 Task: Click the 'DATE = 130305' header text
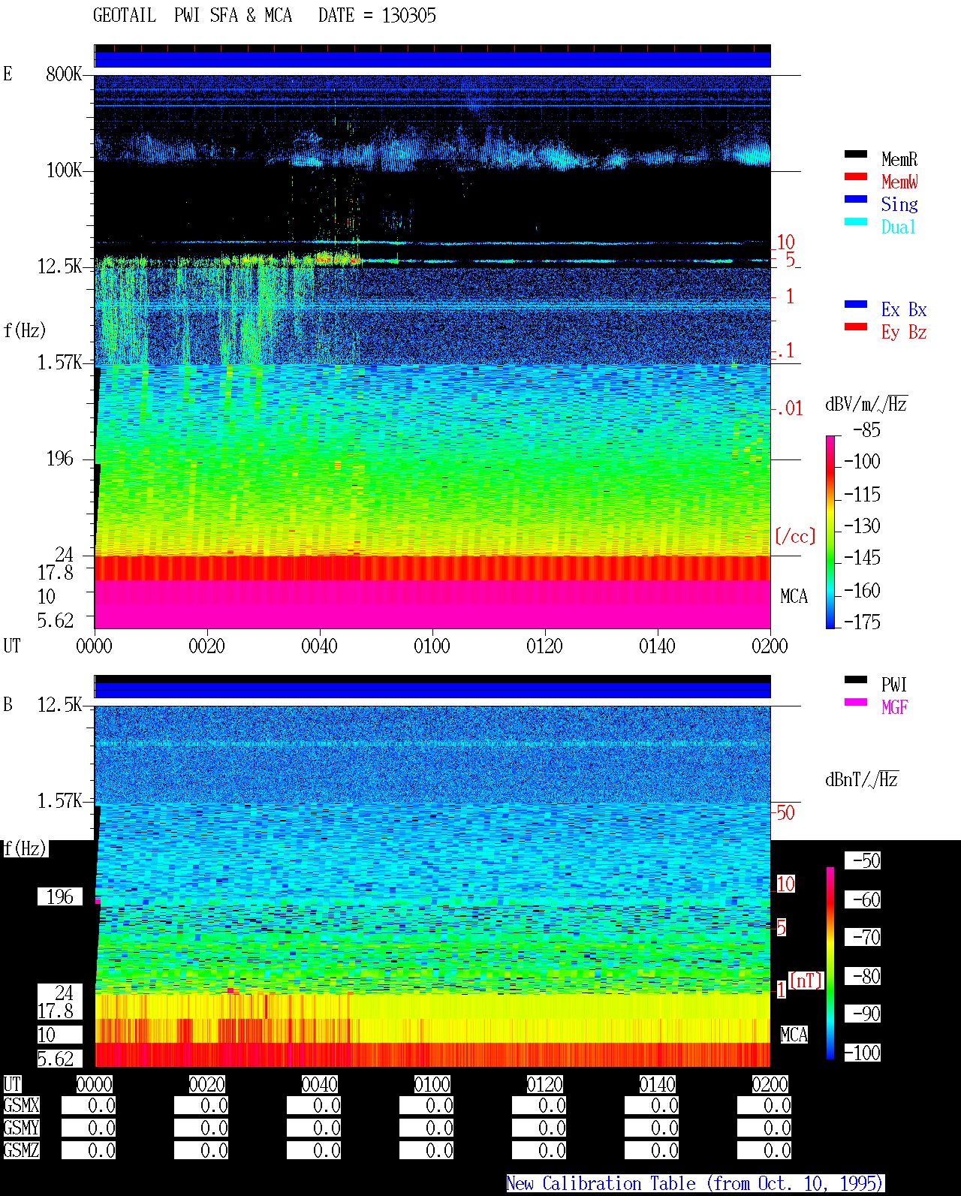point(377,16)
